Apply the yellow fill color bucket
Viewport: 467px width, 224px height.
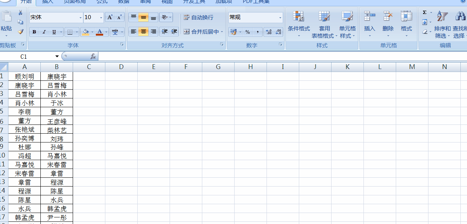pos(86,32)
